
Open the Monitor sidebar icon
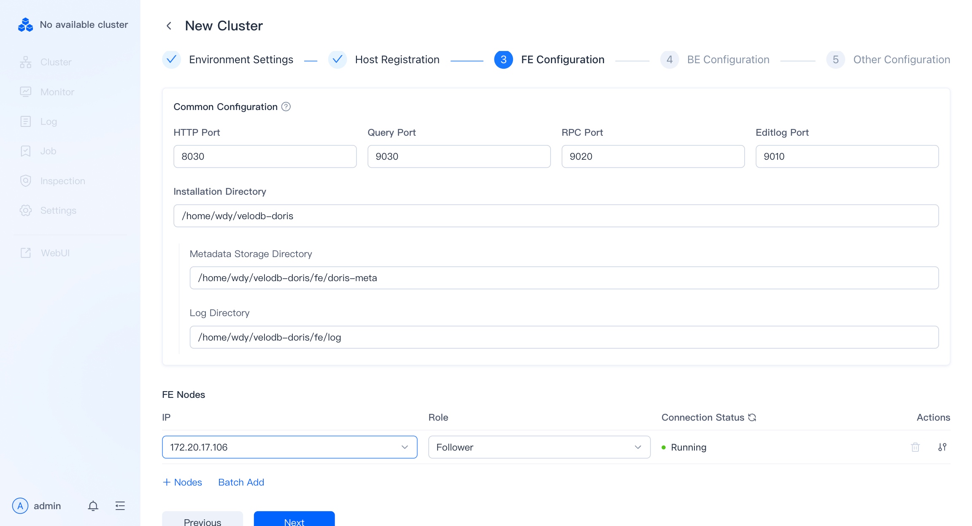[26, 92]
